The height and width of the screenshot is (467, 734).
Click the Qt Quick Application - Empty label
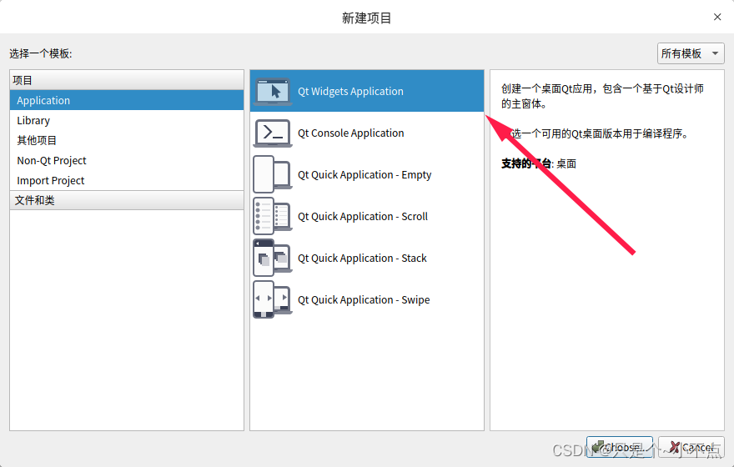[x=364, y=175]
